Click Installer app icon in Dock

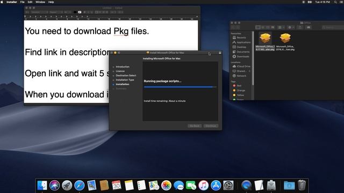point(271,185)
